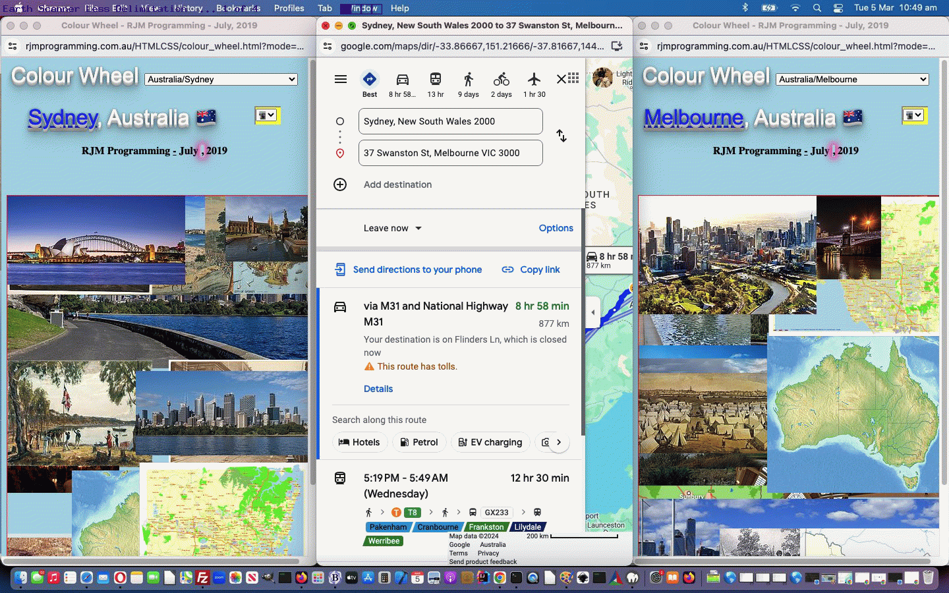
Task: Open route Details link
Action: tap(378, 389)
